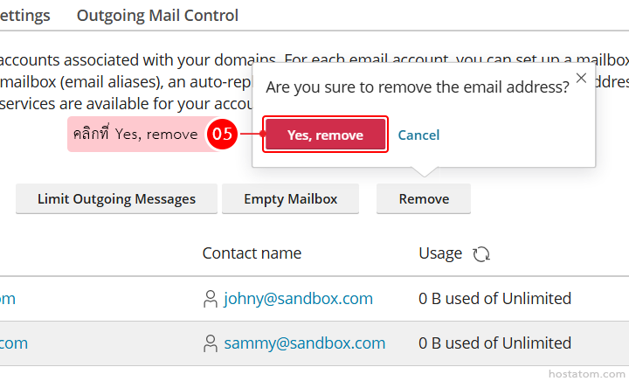The width and height of the screenshot is (629, 381).
Task: Close the remove confirmation popup
Action: coord(581,78)
